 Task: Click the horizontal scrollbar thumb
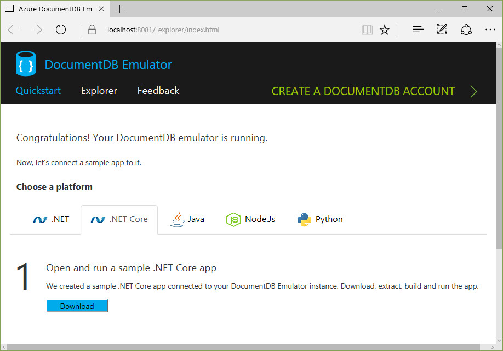[x=243, y=347]
